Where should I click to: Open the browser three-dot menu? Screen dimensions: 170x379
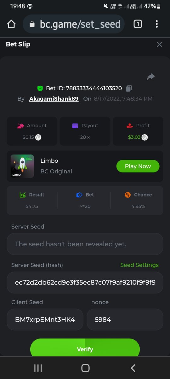point(156,24)
